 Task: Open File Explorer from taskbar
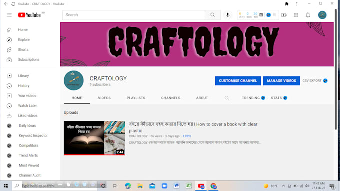click(x=140, y=186)
